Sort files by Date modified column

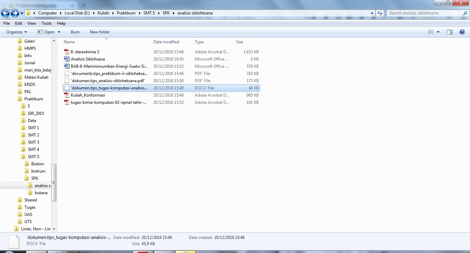point(166,42)
